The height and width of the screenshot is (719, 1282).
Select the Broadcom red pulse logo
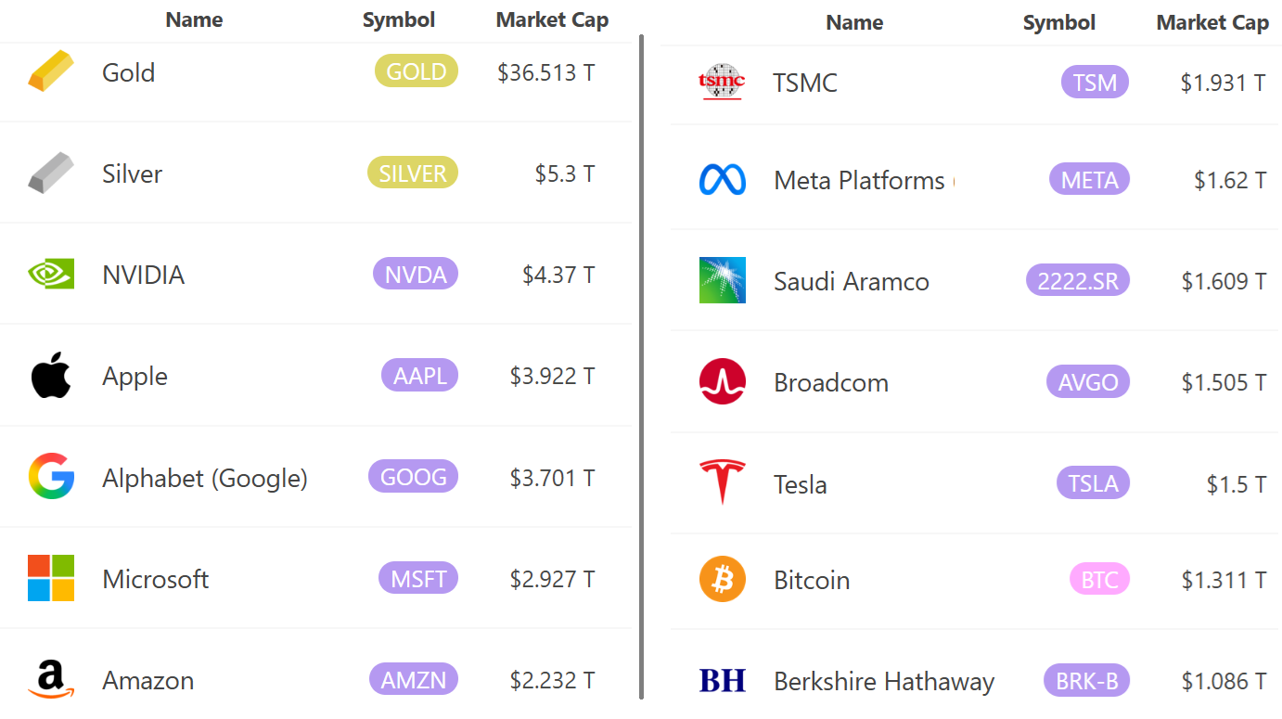pyautogui.click(x=722, y=381)
